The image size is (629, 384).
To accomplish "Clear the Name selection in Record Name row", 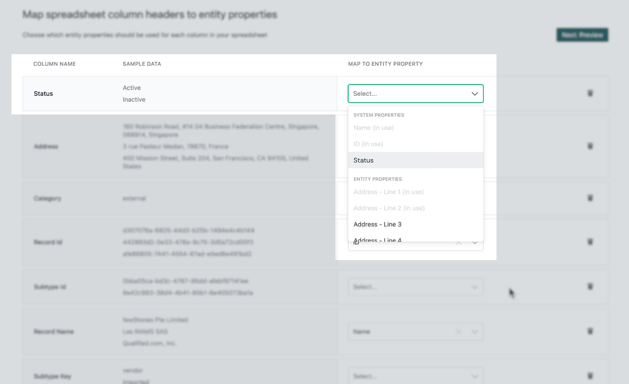I will [x=459, y=332].
